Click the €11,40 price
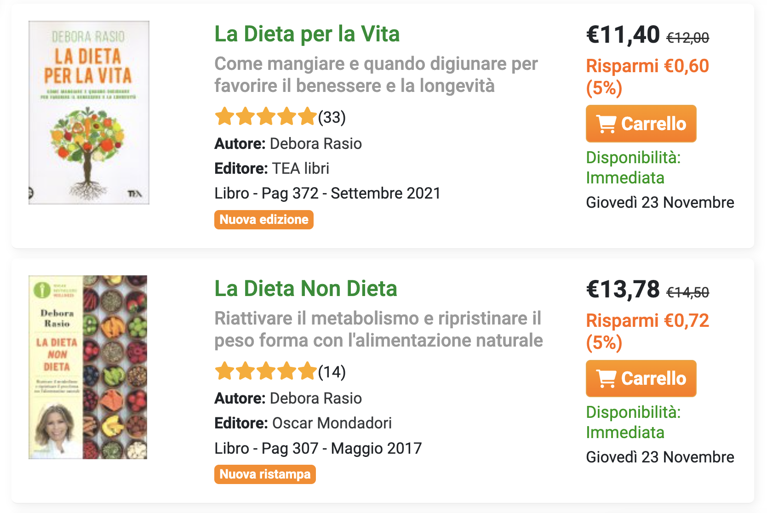 [623, 35]
